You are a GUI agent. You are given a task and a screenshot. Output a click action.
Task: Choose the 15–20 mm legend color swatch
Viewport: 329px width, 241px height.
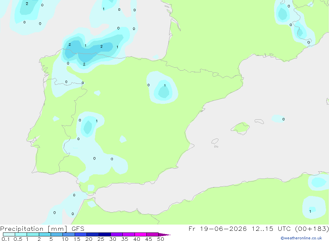pos(81,234)
